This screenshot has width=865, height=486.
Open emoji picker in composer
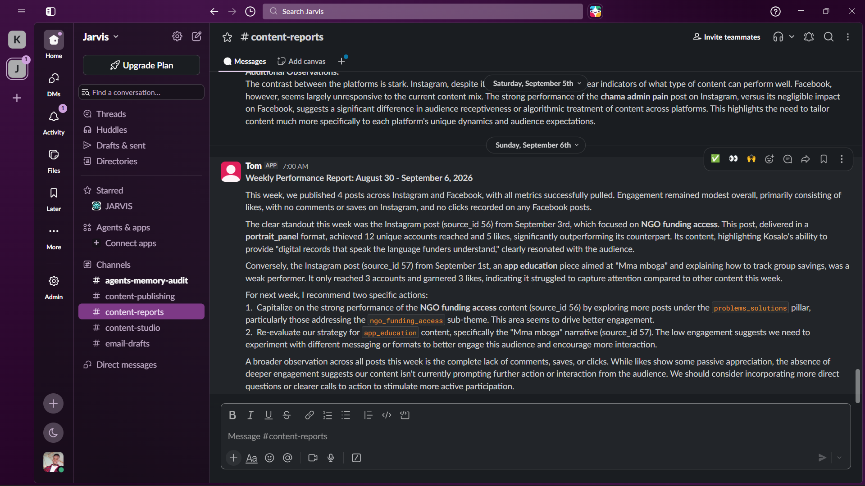click(269, 458)
